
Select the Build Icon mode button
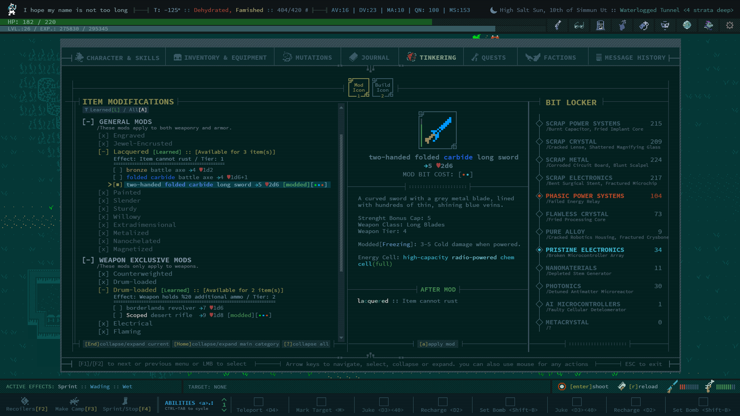click(382, 88)
